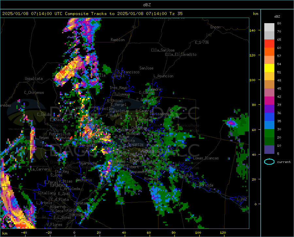Click the 'L_Dormida' map label
Screen dimensions: 294x237
coord(204,185)
